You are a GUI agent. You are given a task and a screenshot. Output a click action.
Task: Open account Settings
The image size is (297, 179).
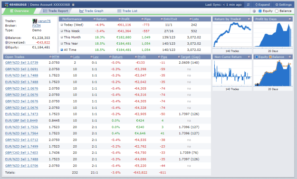tap(284, 5)
